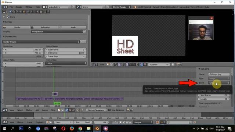This screenshot has width=235, height=132.
Task: Click the properties panel vertical scrollbar
Action: point(89,22)
